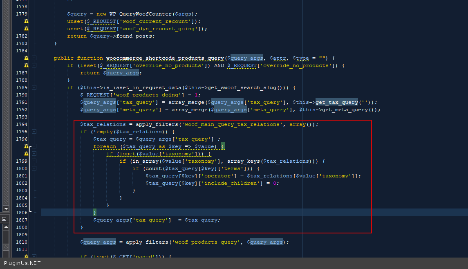Click warning icon beside woof_current_recount unset line
468x269 pixels.
[x=26, y=21]
